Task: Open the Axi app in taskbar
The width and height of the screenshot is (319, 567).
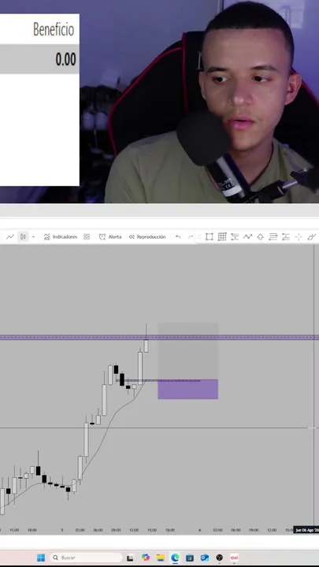Action: tap(234, 558)
